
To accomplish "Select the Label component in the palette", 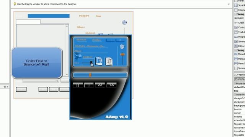I will [239, 18].
